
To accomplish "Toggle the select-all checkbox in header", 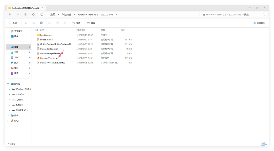I will (36, 30).
